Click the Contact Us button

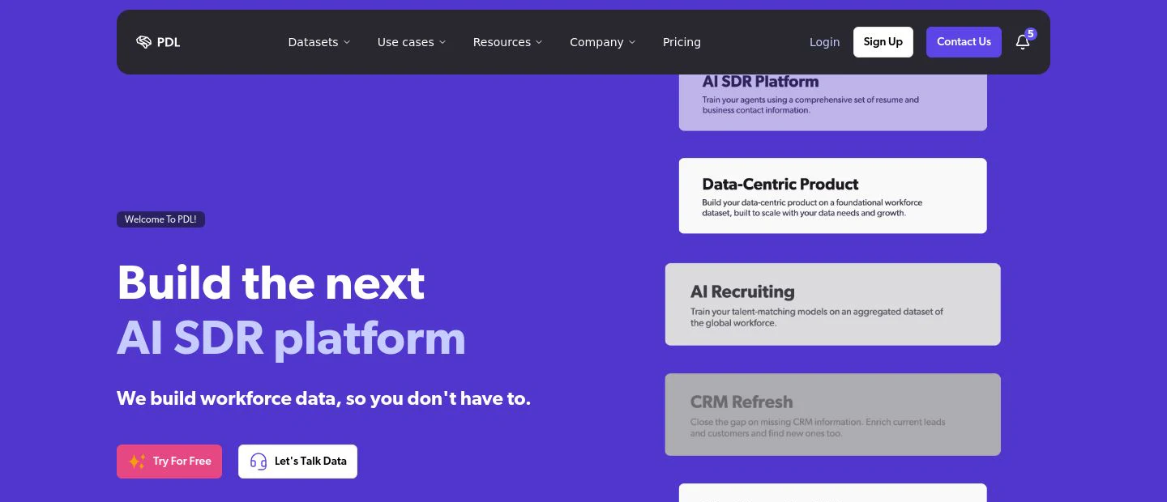[964, 42]
